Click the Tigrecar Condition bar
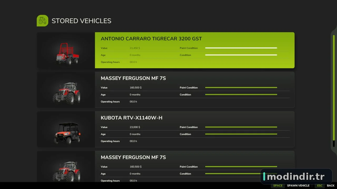Screen dimensions: 337x189 [241, 55]
